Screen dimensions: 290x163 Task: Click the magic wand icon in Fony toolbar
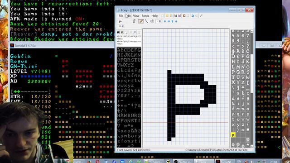[x=201, y=16]
